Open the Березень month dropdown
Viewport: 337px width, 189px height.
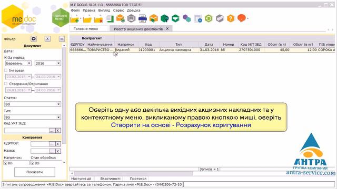coord(29,63)
